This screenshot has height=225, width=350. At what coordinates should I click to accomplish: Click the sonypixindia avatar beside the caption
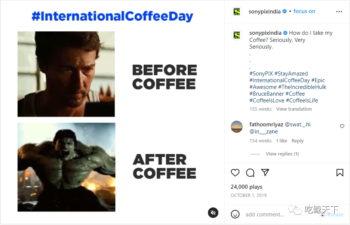pyautogui.click(x=237, y=35)
